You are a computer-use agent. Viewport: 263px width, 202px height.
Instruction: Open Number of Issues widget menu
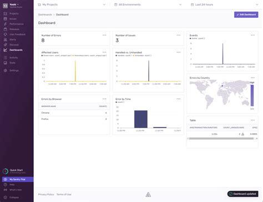pyautogui.click(x=179, y=35)
